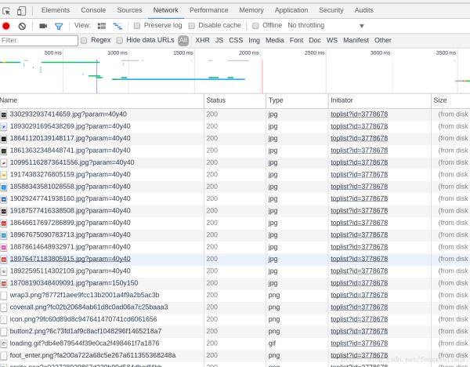Enable the Regex filter checkbox
The width and height of the screenshot is (470, 367).
point(84,41)
